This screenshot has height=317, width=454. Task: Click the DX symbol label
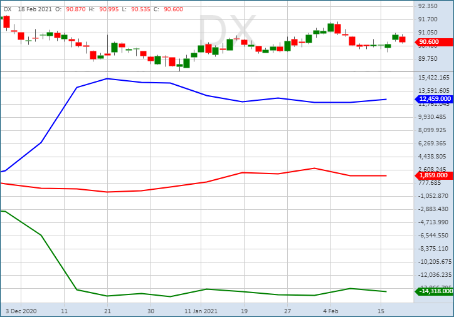(x=8, y=9)
